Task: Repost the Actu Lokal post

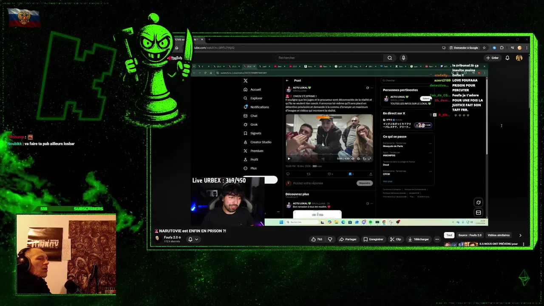Action: click(309, 174)
